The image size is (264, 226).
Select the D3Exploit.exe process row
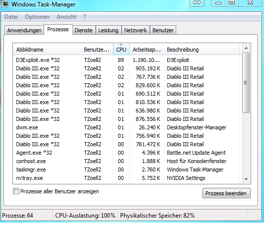126,60
